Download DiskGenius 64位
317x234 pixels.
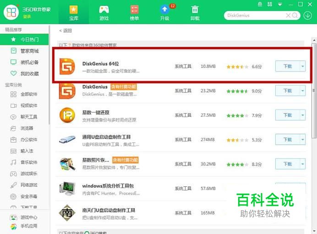(x=288, y=66)
